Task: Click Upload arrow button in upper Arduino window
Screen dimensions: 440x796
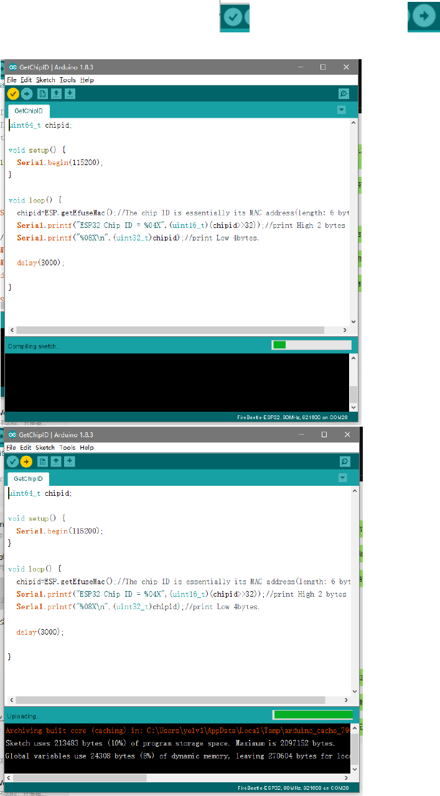Action: point(27,93)
